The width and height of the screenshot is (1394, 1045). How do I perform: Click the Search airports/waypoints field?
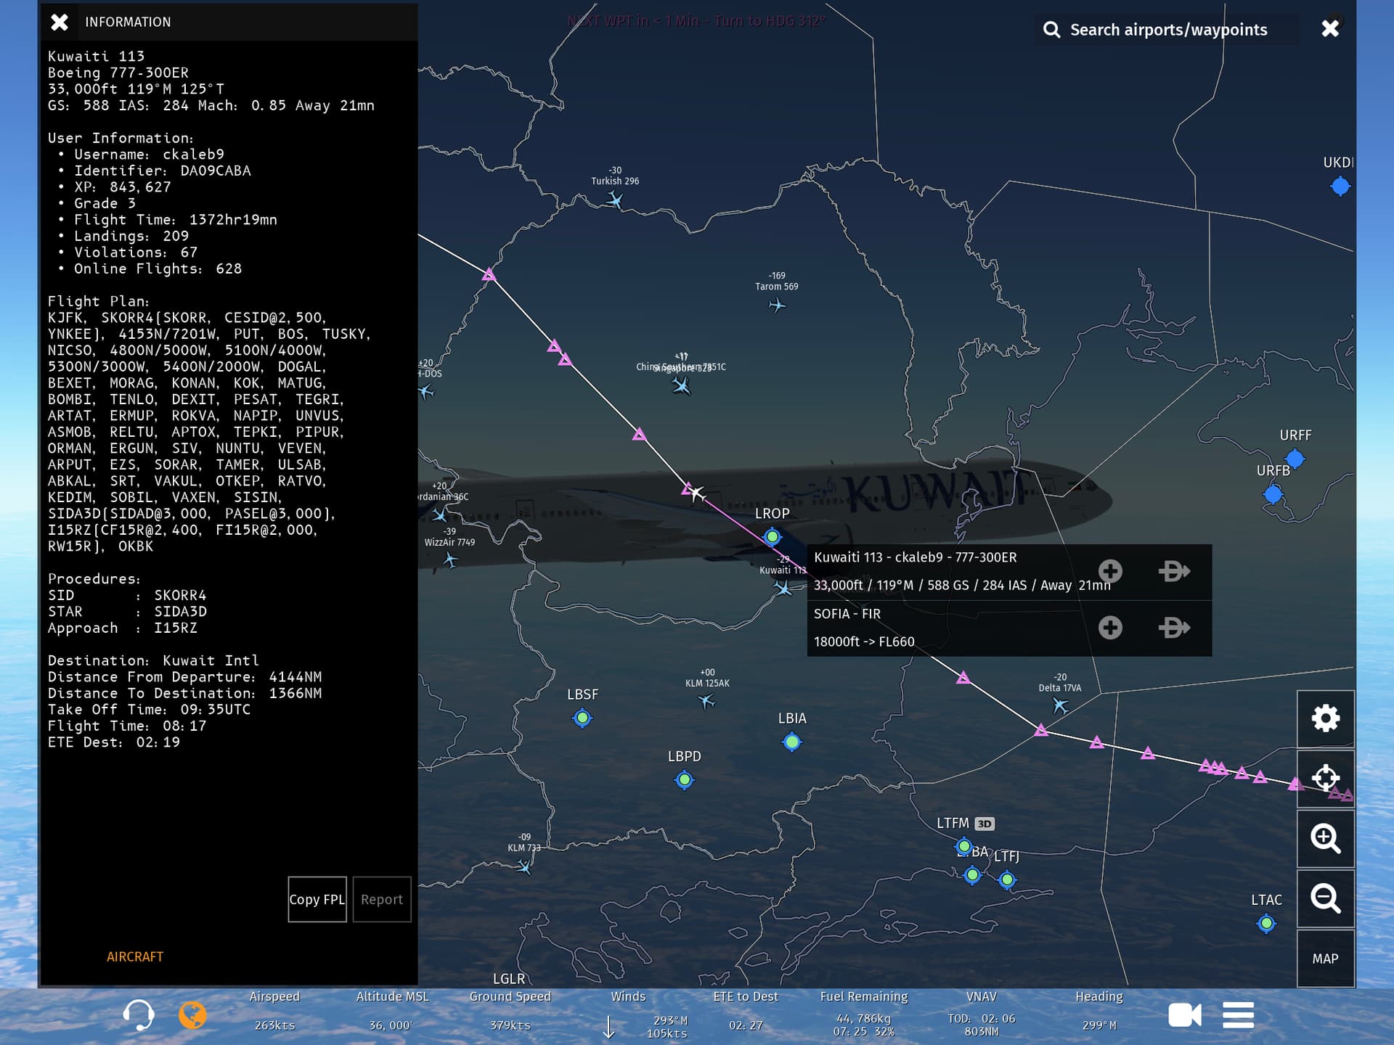(x=1167, y=30)
